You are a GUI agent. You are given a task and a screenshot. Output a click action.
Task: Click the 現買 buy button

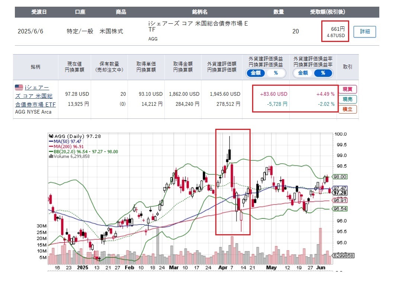(x=348, y=89)
